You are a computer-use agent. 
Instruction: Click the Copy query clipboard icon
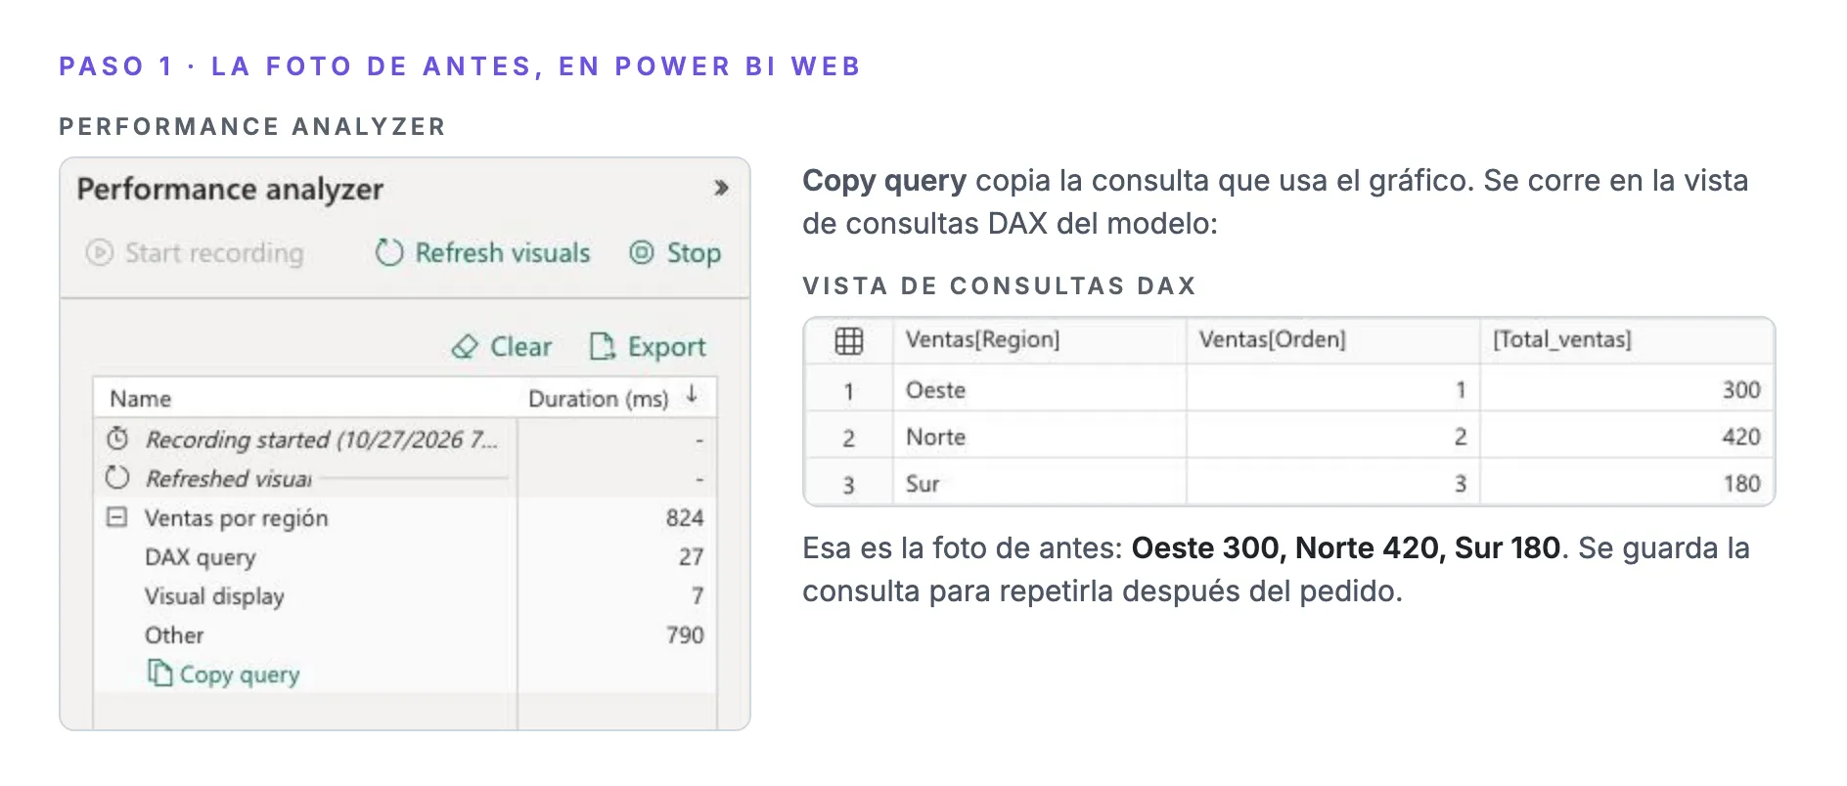159,673
